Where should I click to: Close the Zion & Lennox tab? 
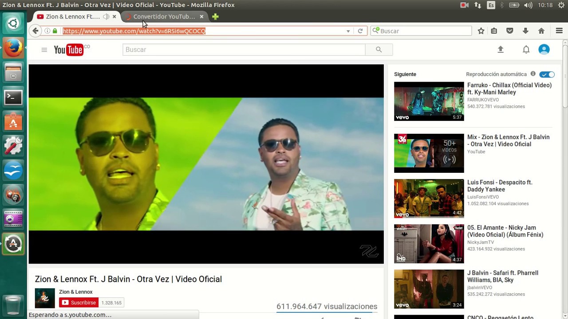pyautogui.click(x=114, y=16)
